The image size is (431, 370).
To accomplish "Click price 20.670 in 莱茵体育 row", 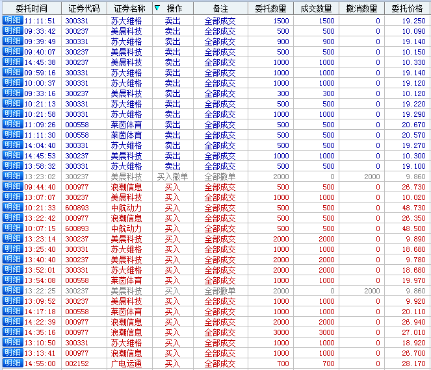I will coord(413,125).
